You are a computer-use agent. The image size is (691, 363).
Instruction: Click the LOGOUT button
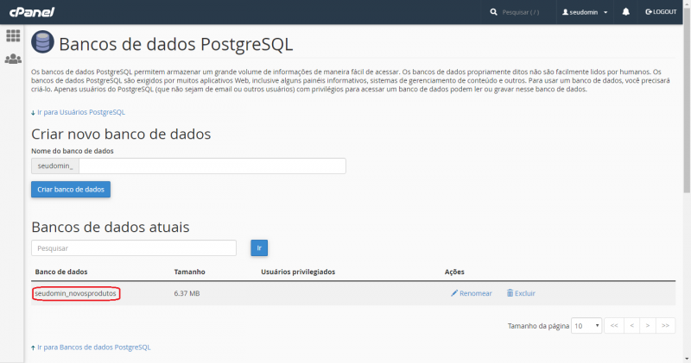coord(661,12)
